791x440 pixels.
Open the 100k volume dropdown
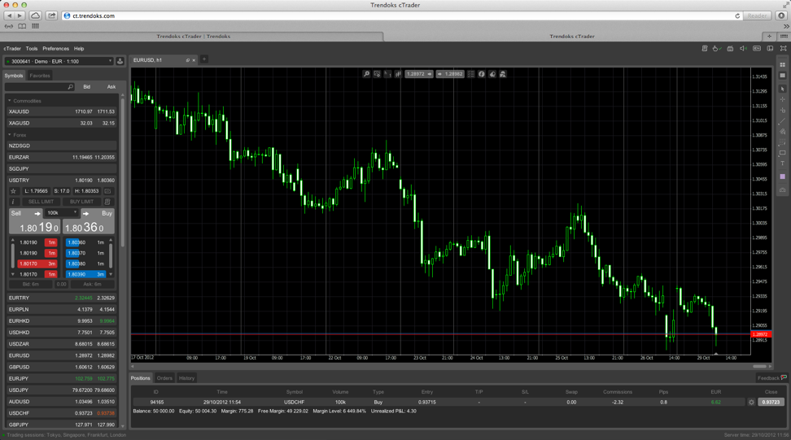pyautogui.click(x=62, y=213)
